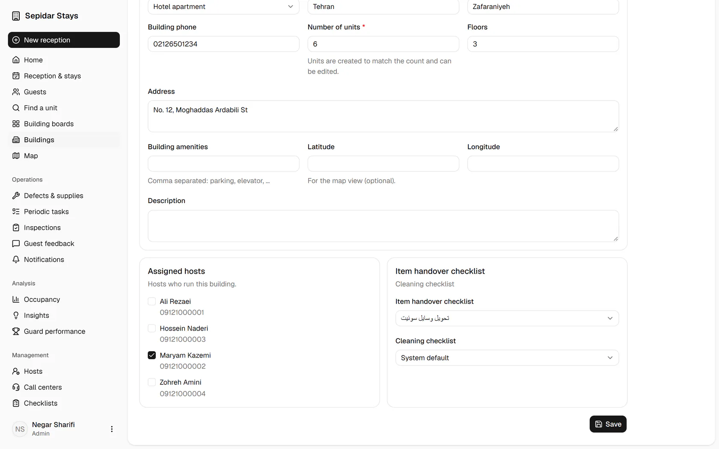This screenshot has height=449, width=719.
Task: Check the Ali Rezaei host checkbox
Action: tap(152, 301)
